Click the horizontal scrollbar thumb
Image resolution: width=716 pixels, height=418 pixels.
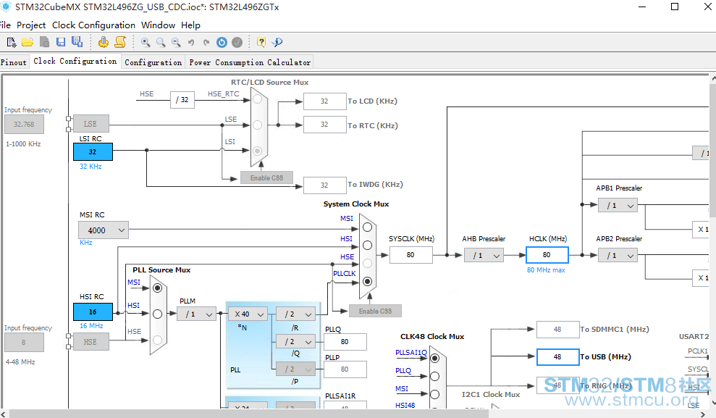249,414
